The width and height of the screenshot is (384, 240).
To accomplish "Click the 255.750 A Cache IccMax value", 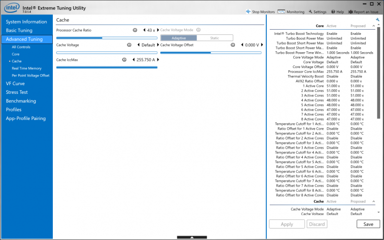I will [x=146, y=60].
